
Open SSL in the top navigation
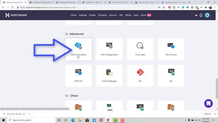coord(121,15)
